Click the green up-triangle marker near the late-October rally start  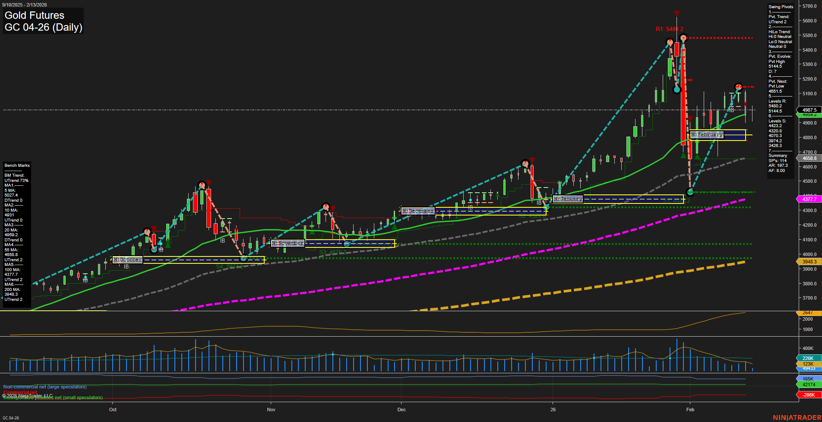[168, 246]
